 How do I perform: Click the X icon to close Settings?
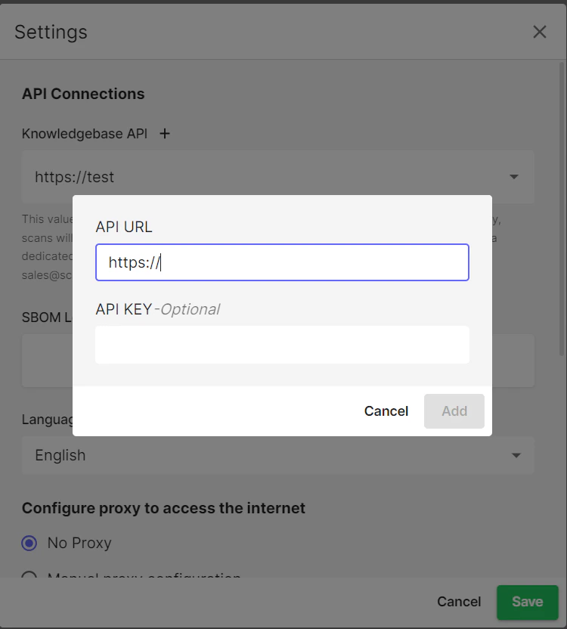(539, 32)
